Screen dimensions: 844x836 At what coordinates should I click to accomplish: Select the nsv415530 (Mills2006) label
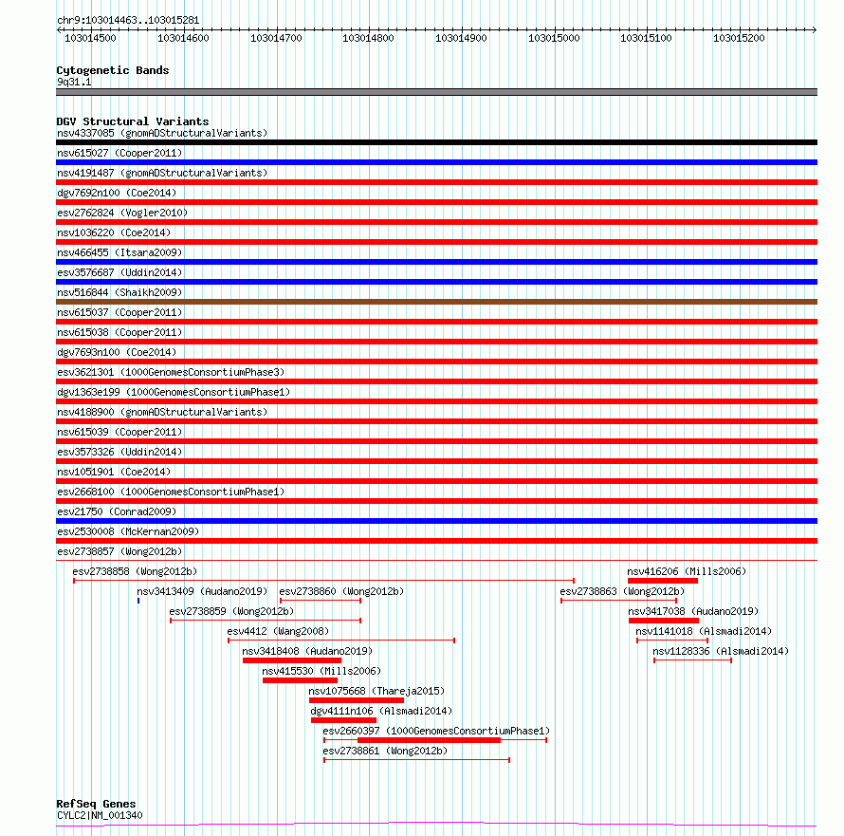tap(321, 671)
